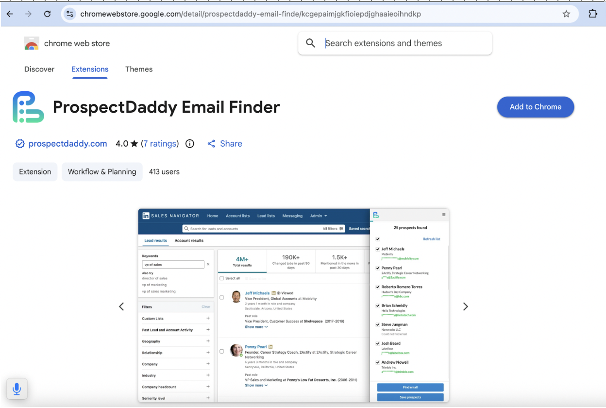Click the verified publisher badge icon

(20, 144)
